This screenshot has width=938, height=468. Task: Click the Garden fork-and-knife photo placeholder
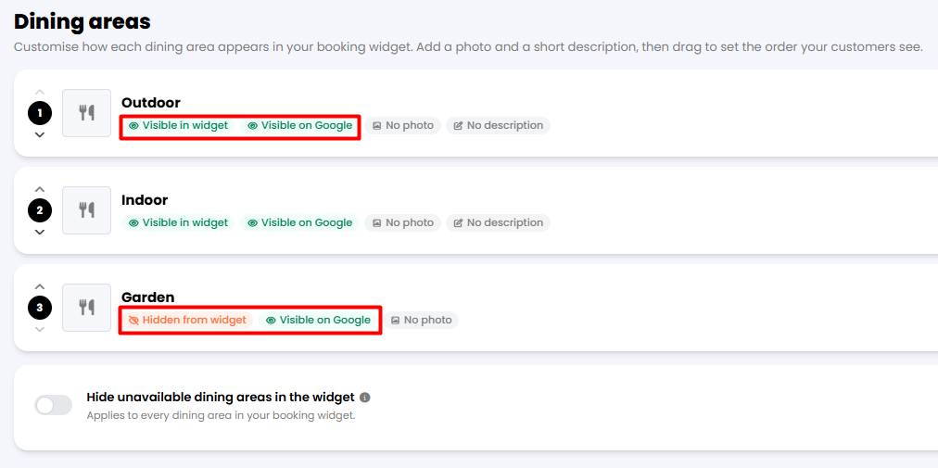(87, 308)
